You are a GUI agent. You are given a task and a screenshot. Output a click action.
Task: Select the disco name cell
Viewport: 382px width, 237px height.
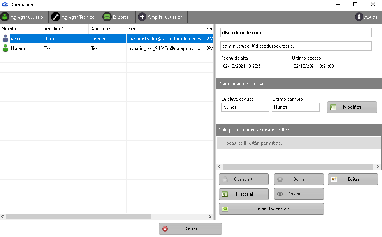(26, 39)
